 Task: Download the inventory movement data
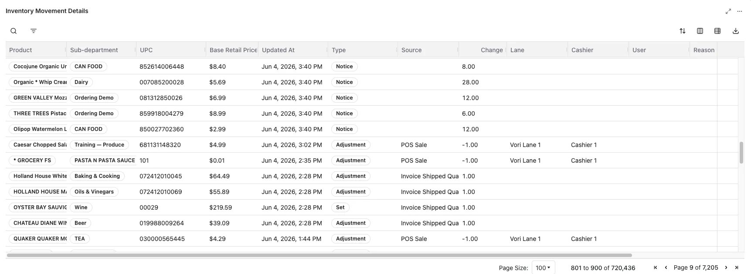pyautogui.click(x=736, y=31)
